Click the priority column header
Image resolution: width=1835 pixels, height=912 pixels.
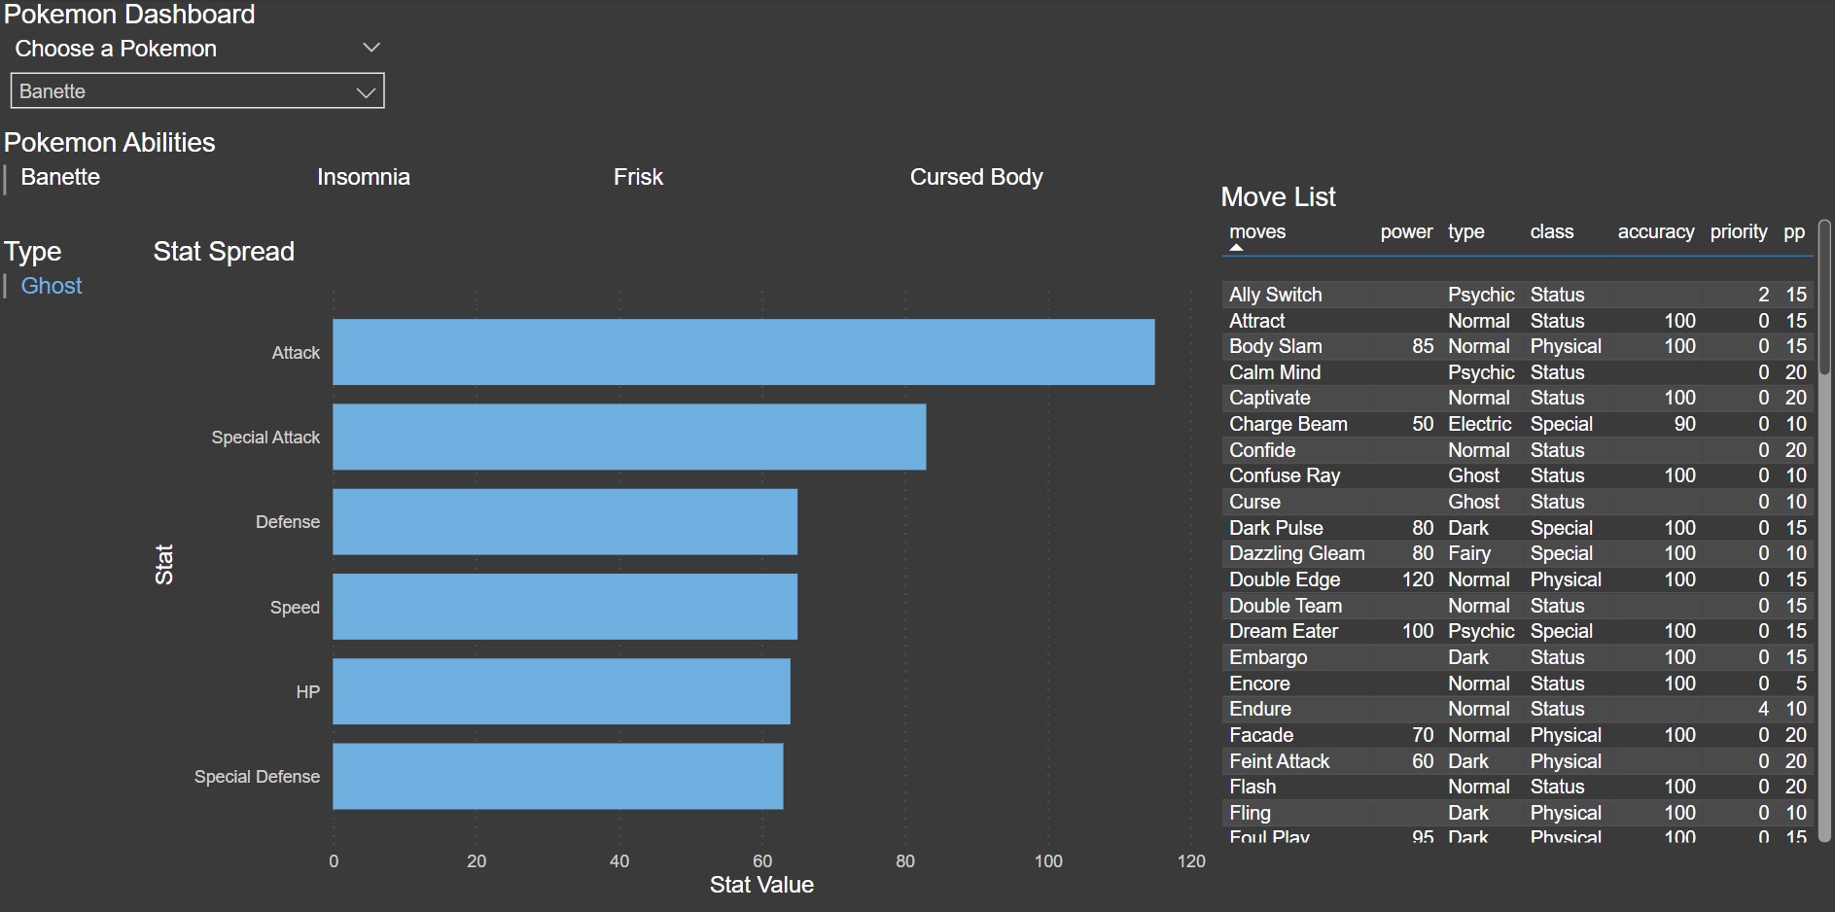coord(1738,232)
